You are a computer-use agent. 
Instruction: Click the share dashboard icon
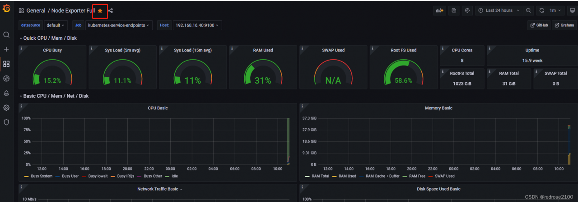coord(111,10)
